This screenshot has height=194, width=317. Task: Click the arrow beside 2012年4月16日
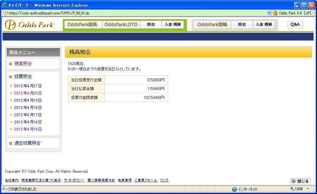click(x=11, y=122)
